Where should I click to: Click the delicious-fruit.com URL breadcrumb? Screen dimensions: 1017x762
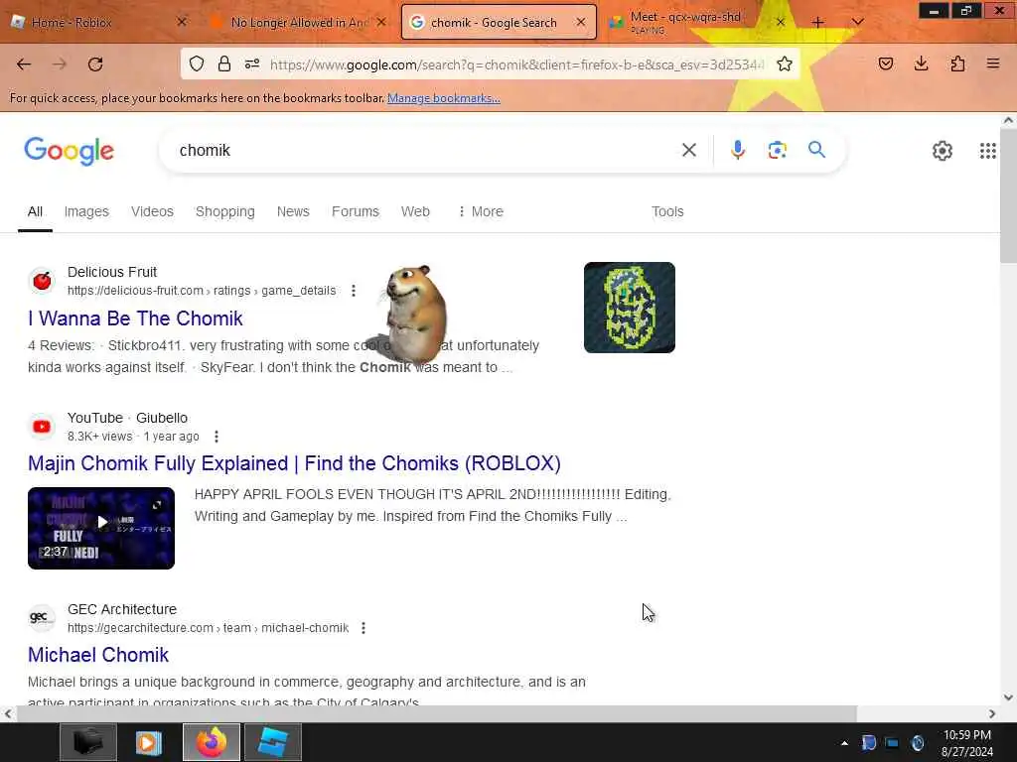201,291
